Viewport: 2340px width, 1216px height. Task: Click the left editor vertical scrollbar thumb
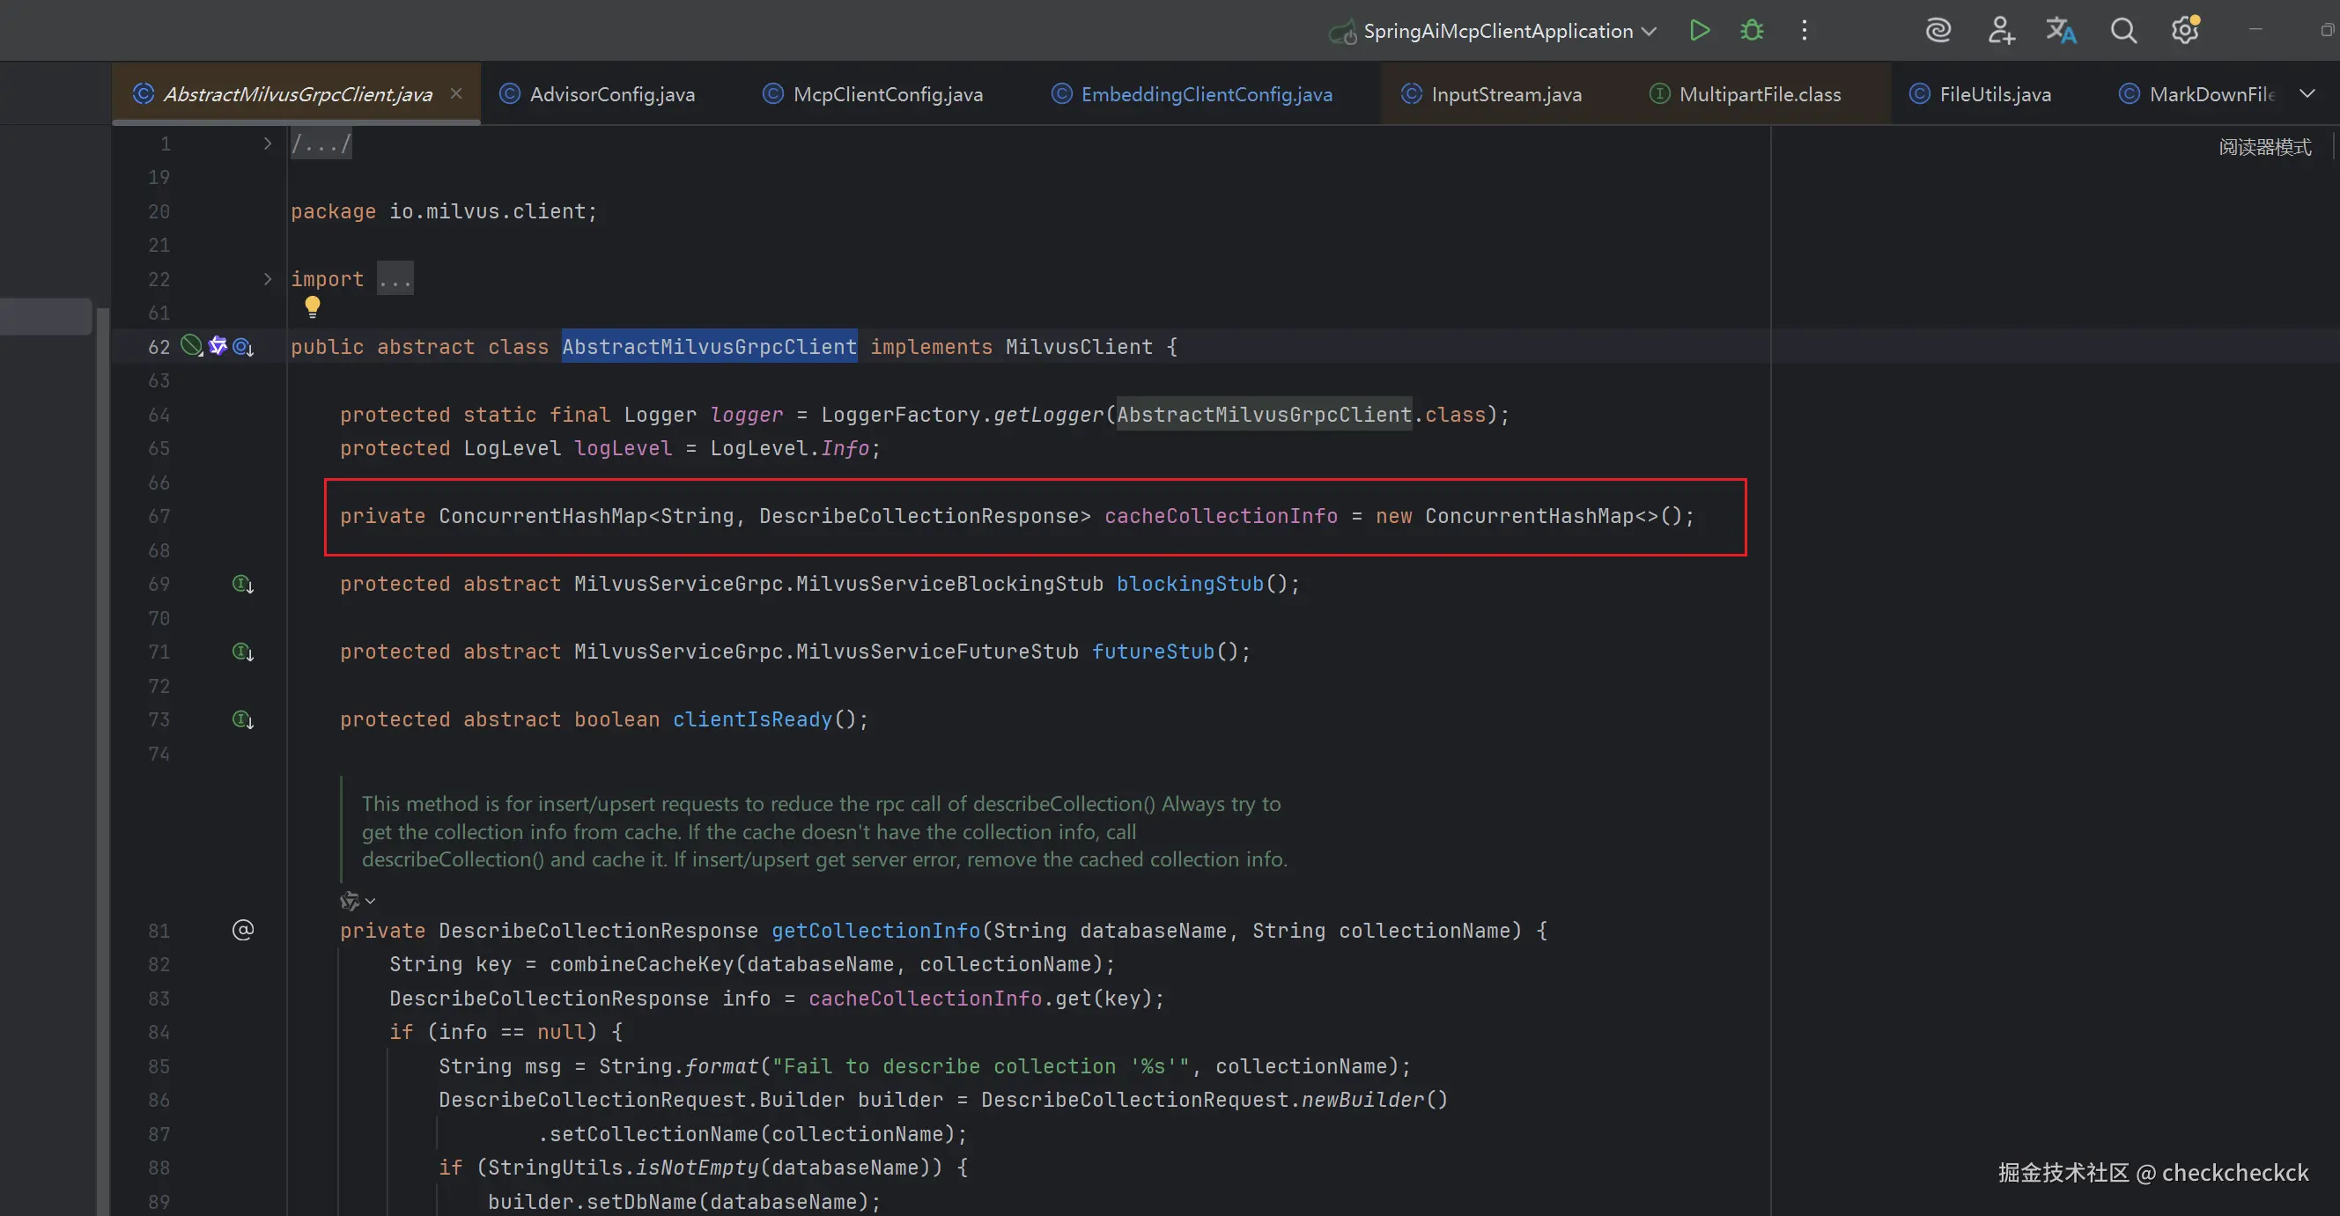click(103, 761)
